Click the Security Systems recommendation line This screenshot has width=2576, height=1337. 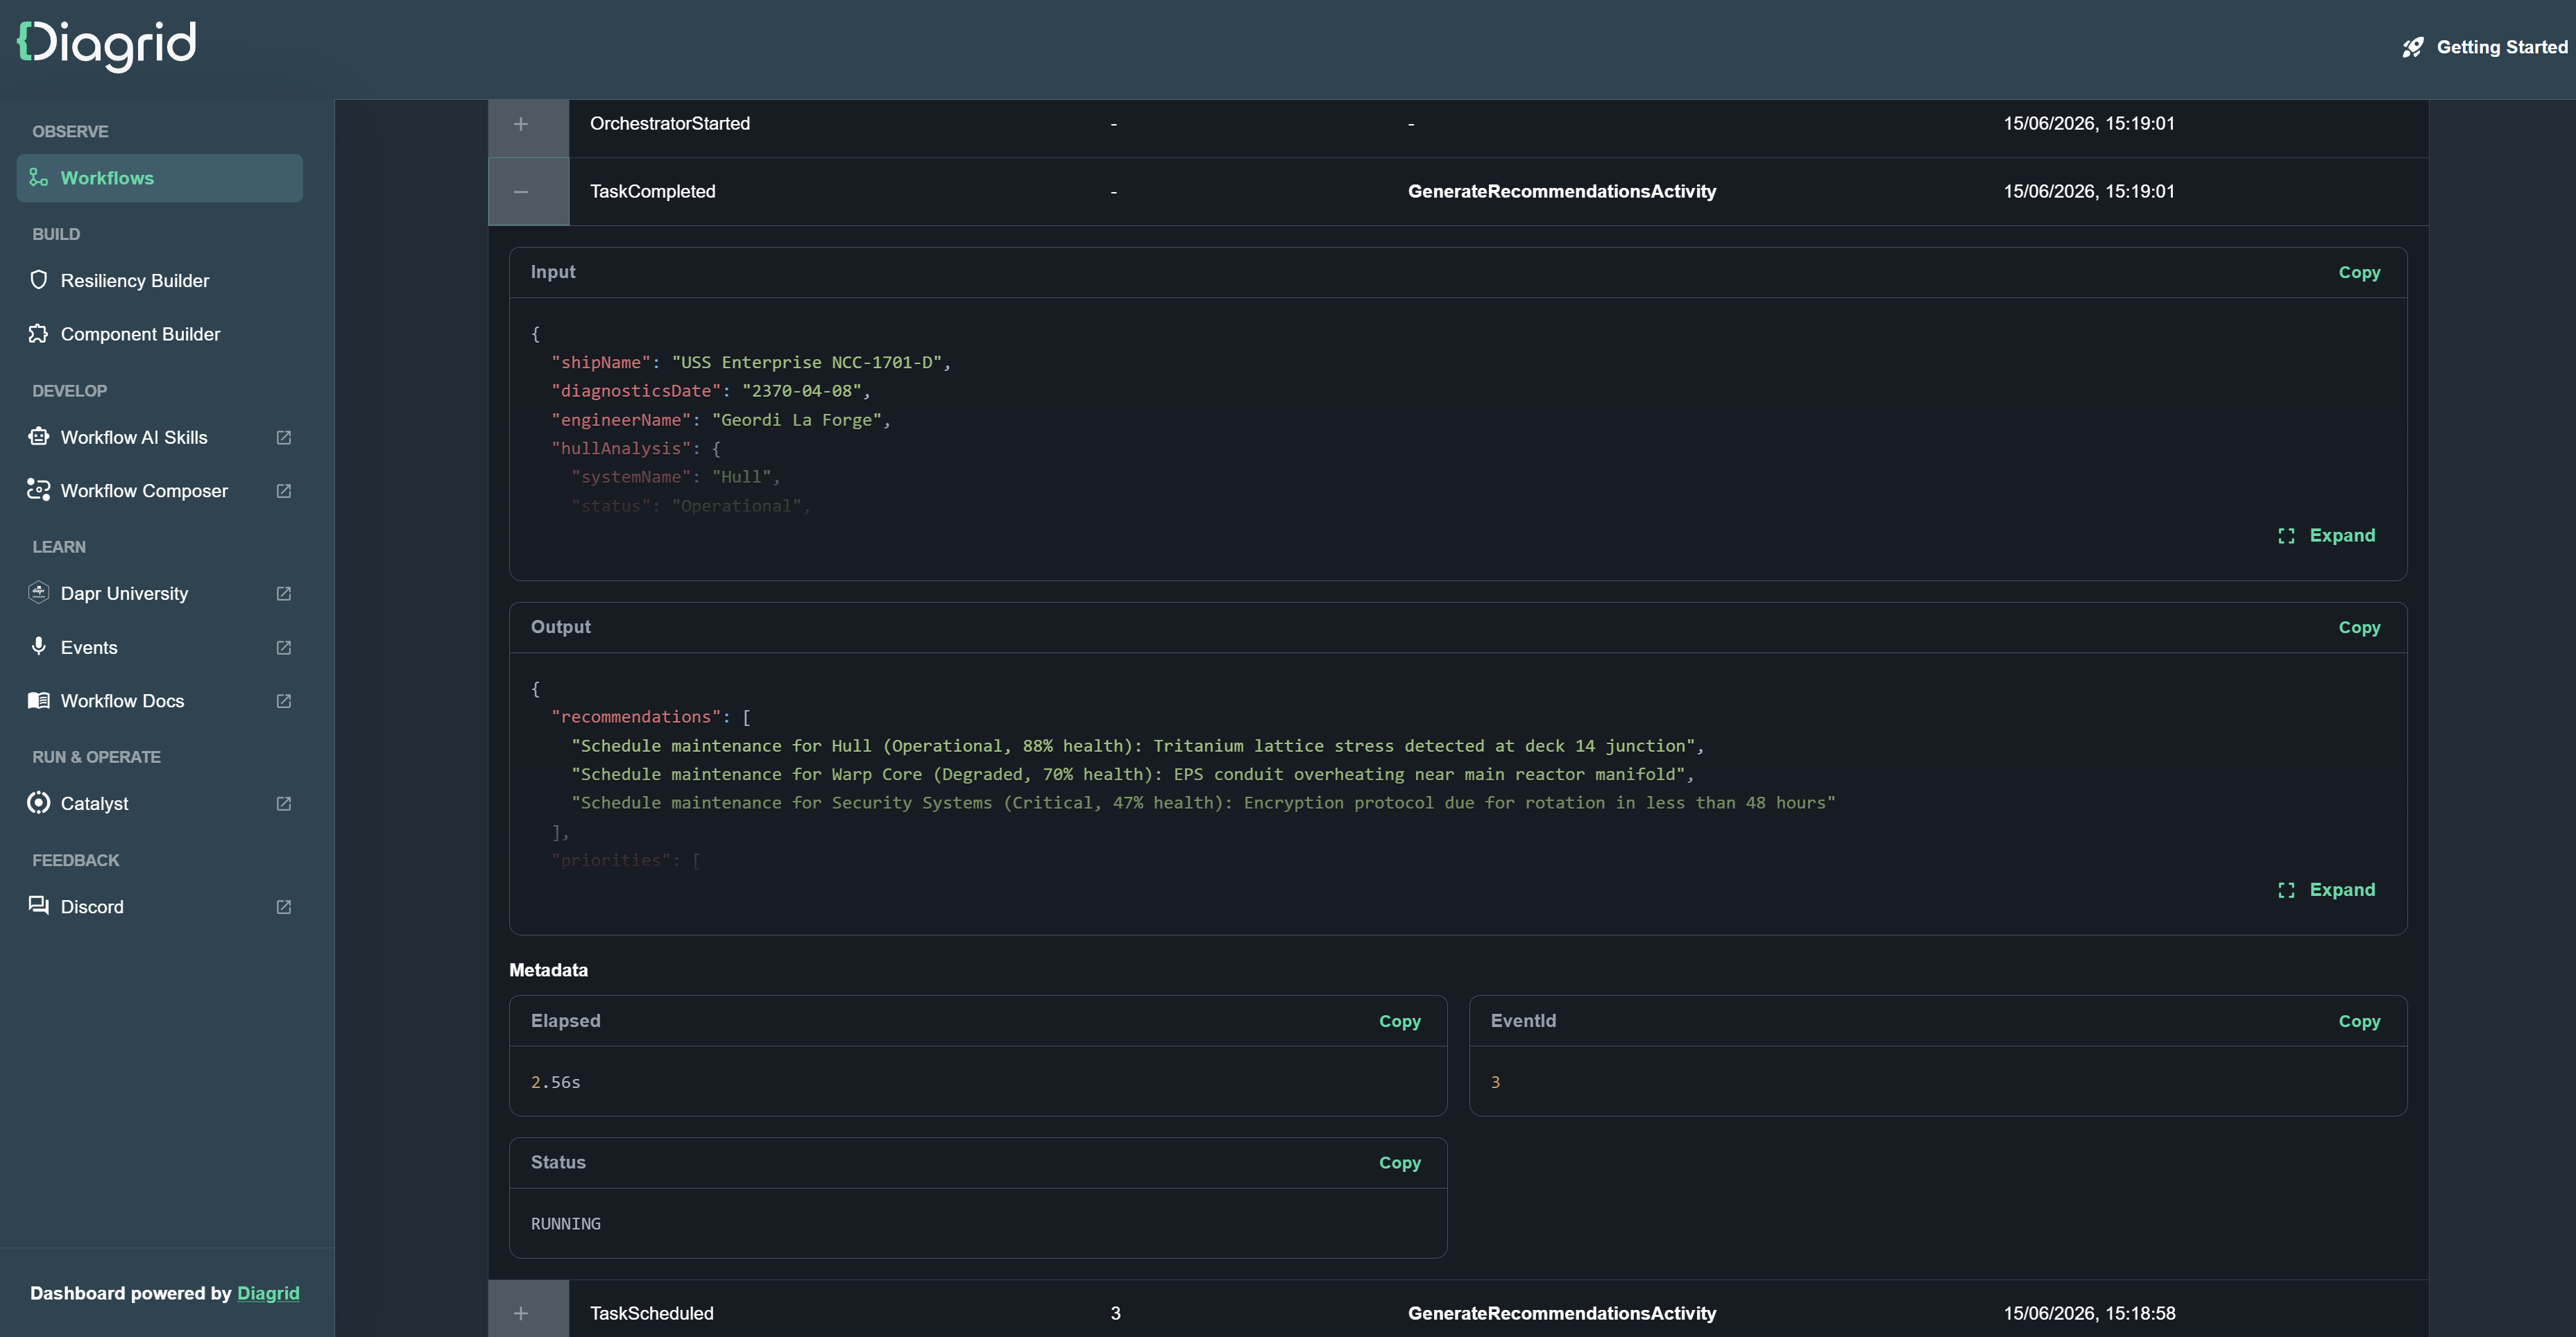point(1203,802)
